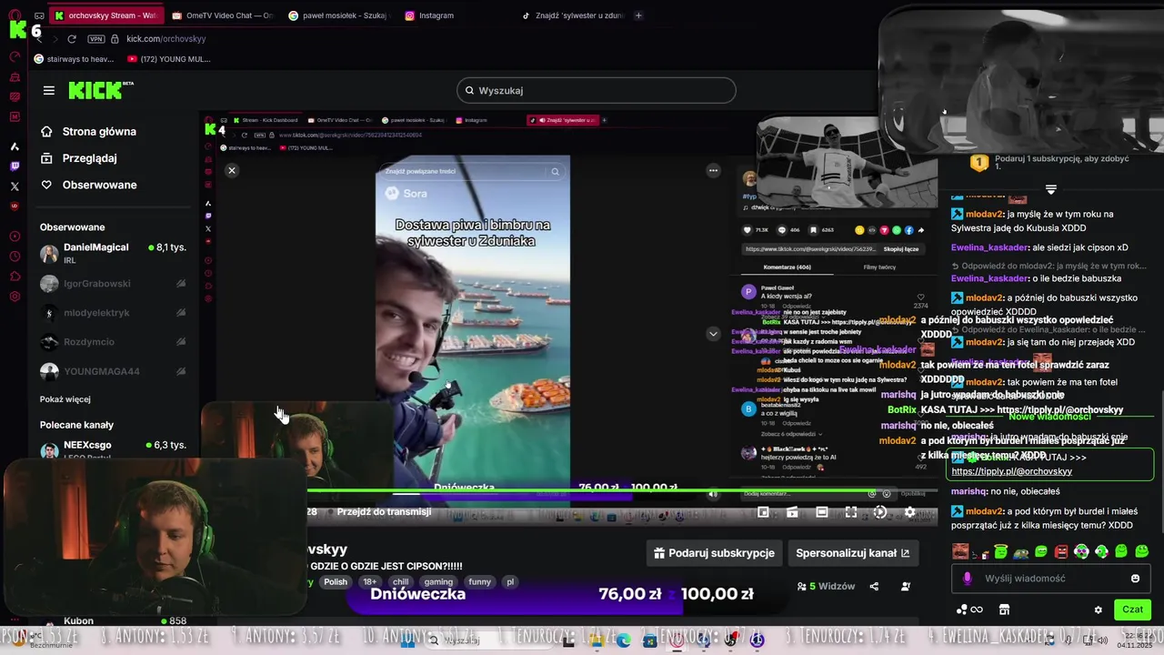Toggle the browser VPN badge
Viewport: 1164px width, 655px height.
(x=96, y=39)
